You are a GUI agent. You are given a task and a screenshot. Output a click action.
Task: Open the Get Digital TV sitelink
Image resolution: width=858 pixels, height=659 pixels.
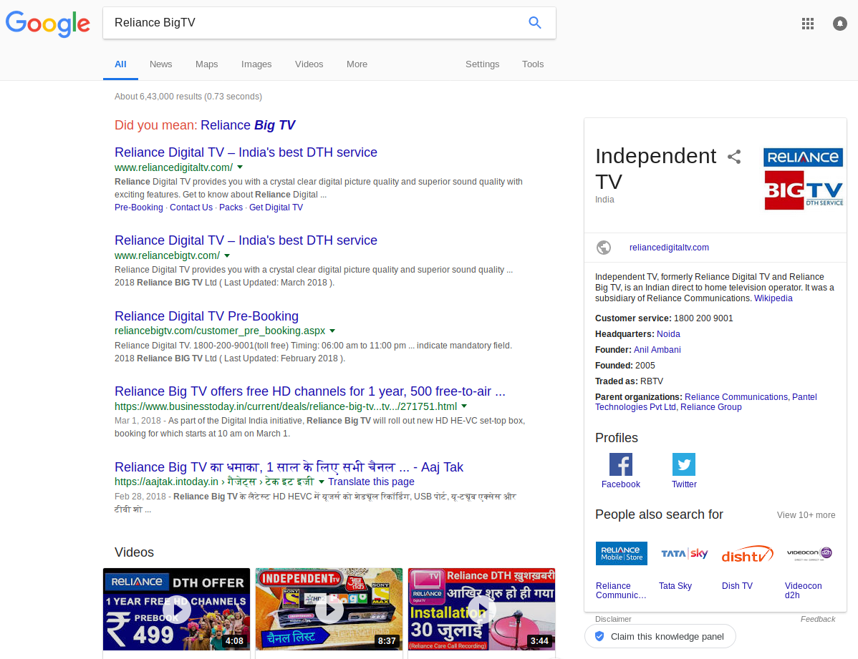[276, 208]
